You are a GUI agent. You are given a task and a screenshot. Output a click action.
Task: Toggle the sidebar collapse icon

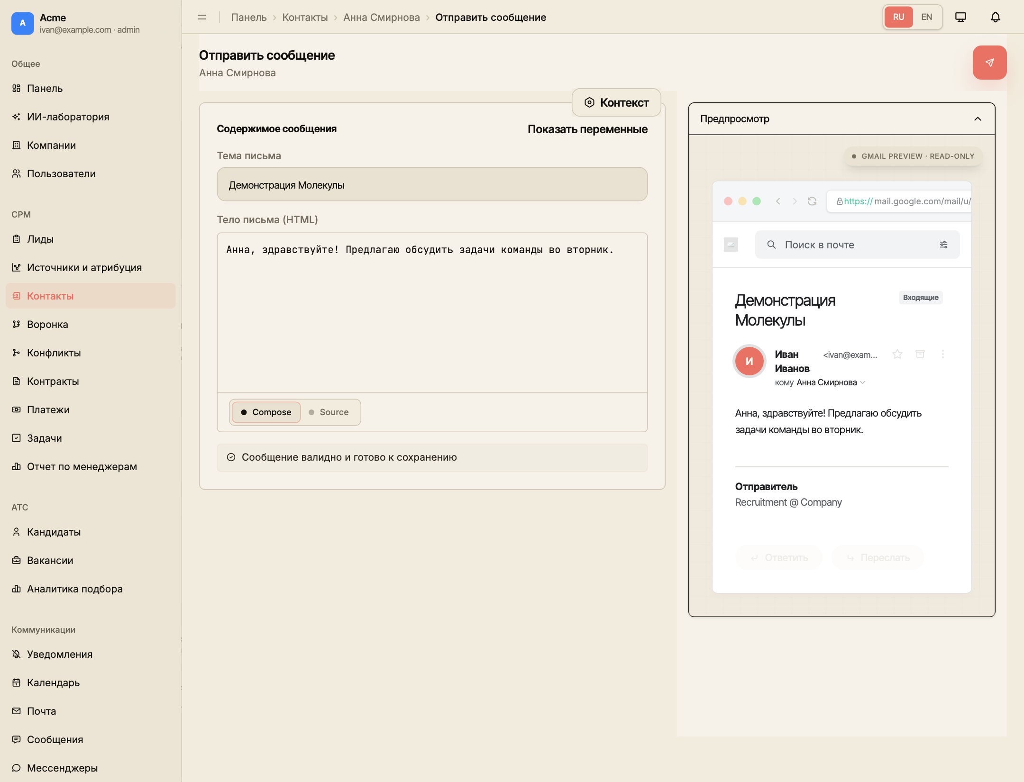point(202,17)
